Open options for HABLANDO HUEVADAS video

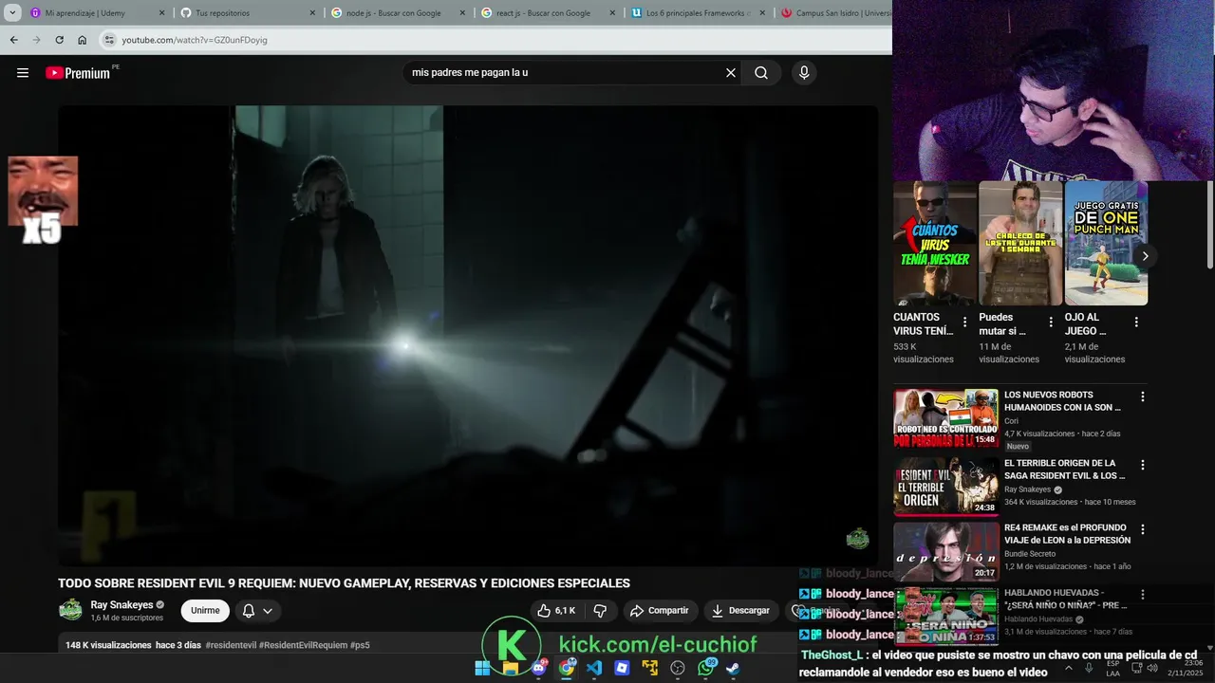point(1142,595)
